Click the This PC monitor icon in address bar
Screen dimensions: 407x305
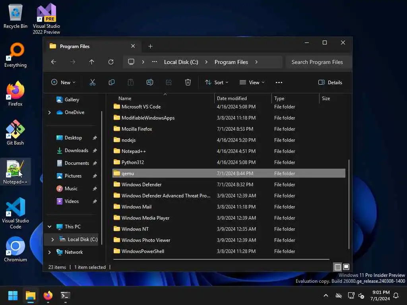point(131,62)
